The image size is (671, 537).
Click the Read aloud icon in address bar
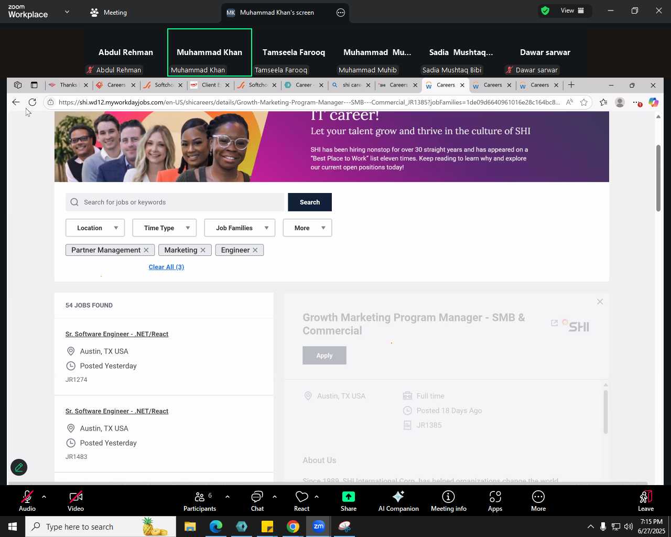[x=569, y=102]
